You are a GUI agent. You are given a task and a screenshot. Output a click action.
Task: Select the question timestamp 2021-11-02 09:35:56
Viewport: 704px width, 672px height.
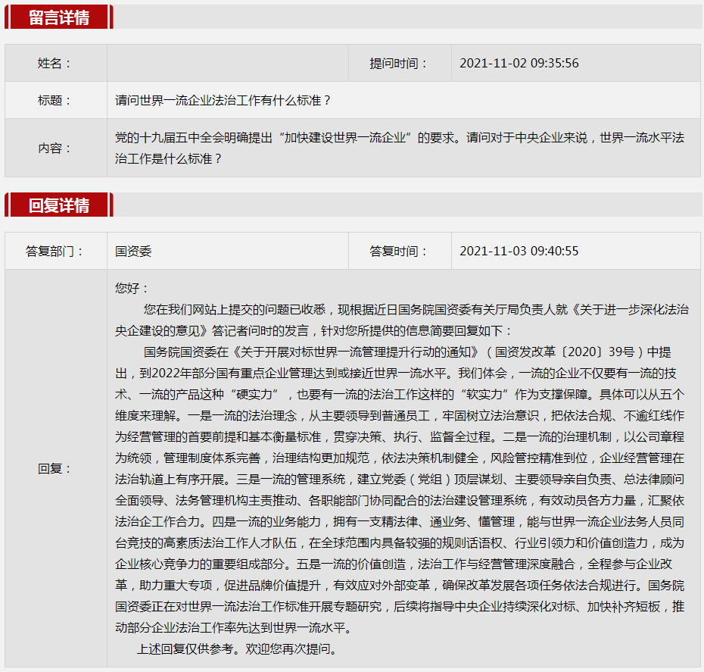[519, 63]
